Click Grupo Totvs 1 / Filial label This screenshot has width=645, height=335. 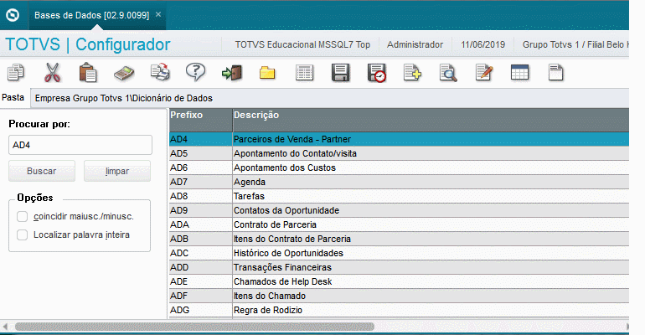point(575,44)
